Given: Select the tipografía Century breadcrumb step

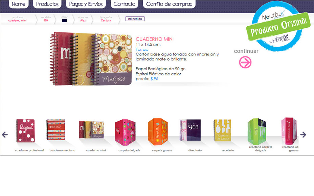Looking at the screenshot, I should 106,19.
